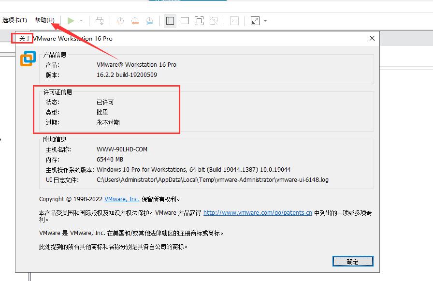This screenshot has height=281, width=433.
Task: Send Ctrl+Alt+Del to the virtual machine
Action: (x=100, y=21)
